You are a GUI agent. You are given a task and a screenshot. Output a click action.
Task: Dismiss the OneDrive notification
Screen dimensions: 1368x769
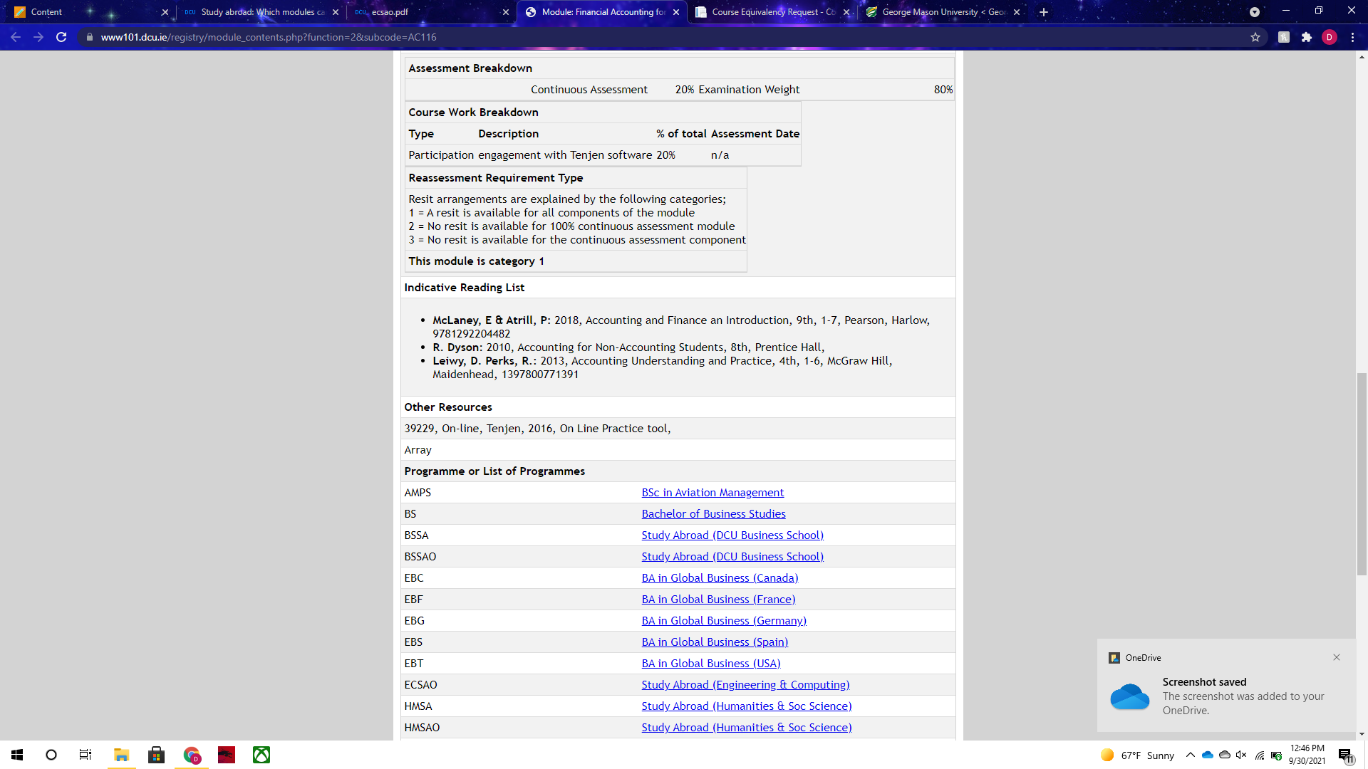[x=1337, y=657]
